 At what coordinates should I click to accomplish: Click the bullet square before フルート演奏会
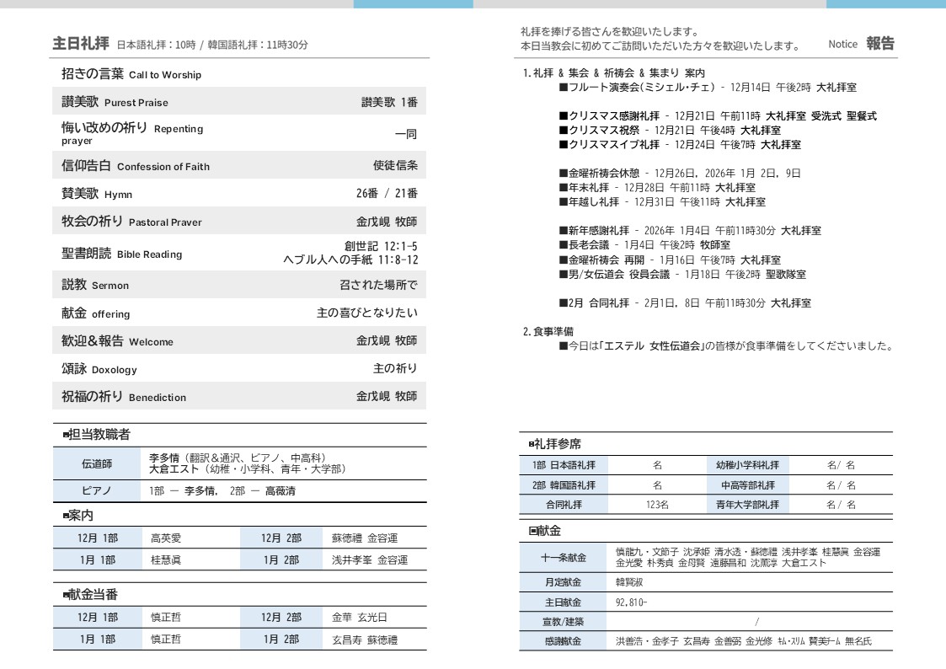(563, 88)
